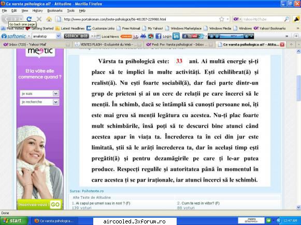301x225 pixels.
Task: Click the orange badge after Local News
Action: point(126,36)
